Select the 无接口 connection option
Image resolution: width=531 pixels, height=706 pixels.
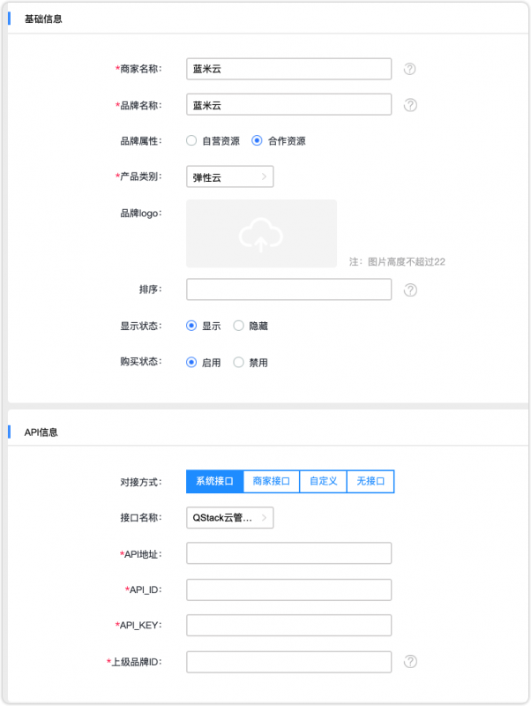(x=370, y=481)
